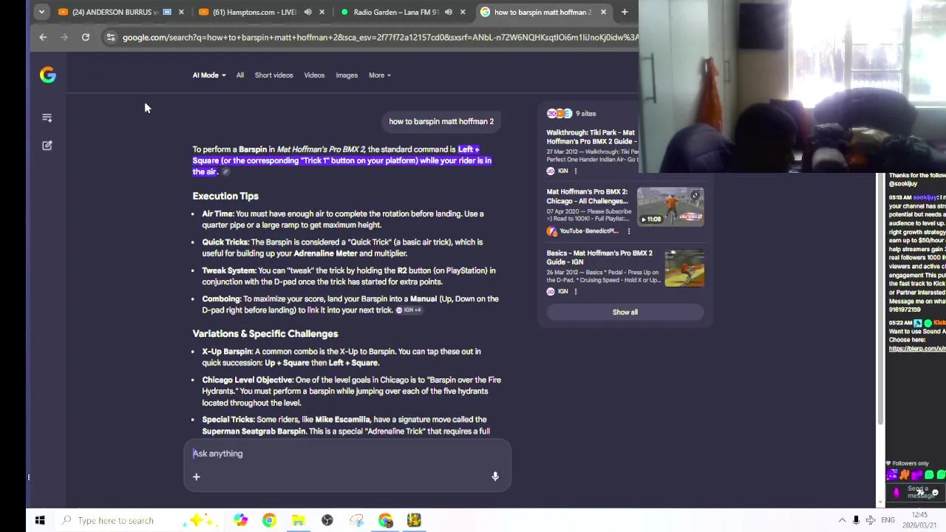Click the Google logo
This screenshot has height=532, width=946.
click(47, 75)
